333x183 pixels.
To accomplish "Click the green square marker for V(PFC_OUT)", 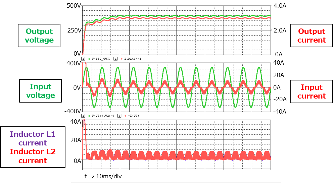I will (x=90, y=59).
